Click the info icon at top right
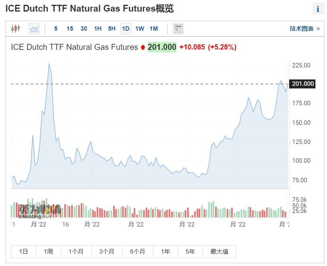Image resolution: width=327 pixels, height=266 pixels. 318,9
